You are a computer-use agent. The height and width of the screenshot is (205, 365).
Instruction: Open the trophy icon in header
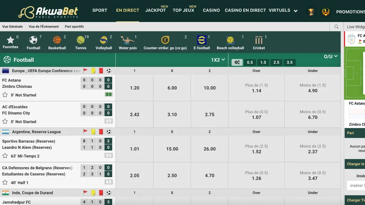click(x=311, y=12)
